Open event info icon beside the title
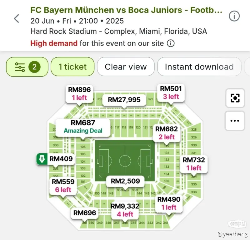Image resolution: width=250 pixels, height=240 pixels. point(234,16)
